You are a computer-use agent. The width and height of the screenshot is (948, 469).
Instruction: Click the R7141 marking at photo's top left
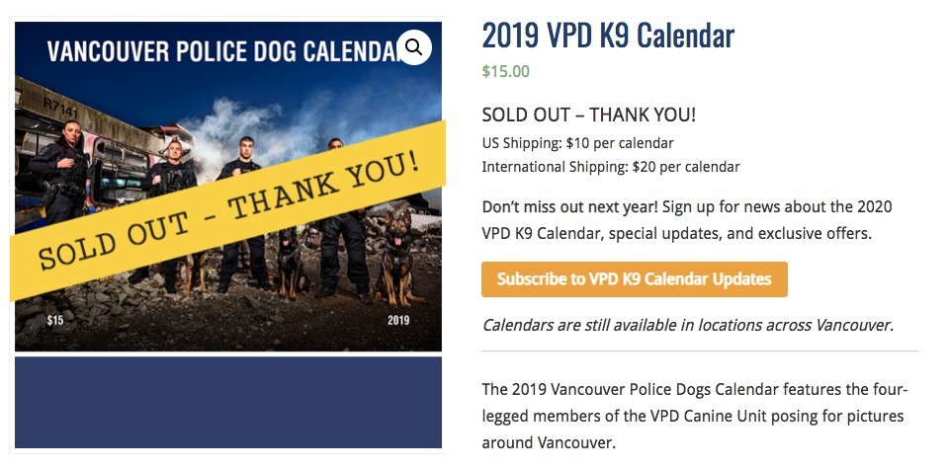tap(60, 104)
